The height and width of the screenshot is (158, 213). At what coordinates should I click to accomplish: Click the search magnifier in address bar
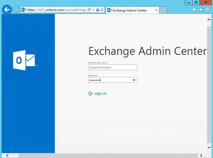click(x=89, y=10)
